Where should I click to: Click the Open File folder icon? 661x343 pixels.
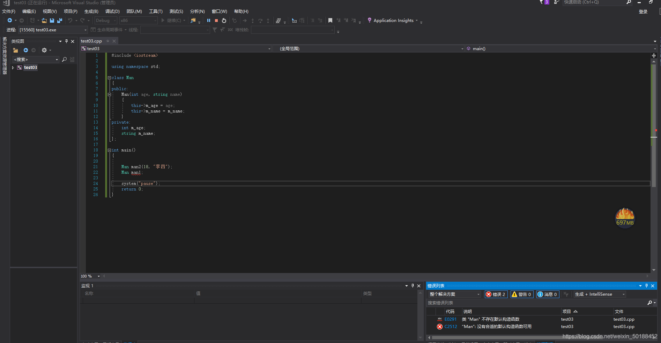pos(44,21)
